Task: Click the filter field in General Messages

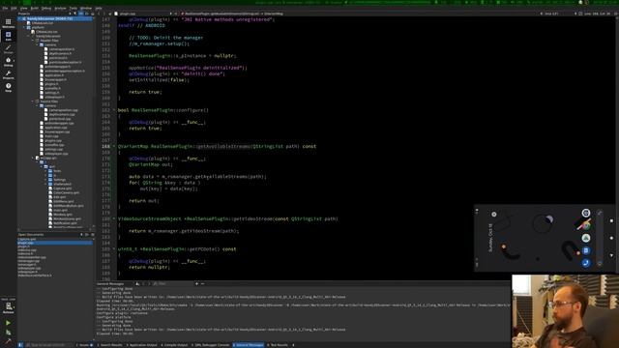Action: [x=173, y=283]
